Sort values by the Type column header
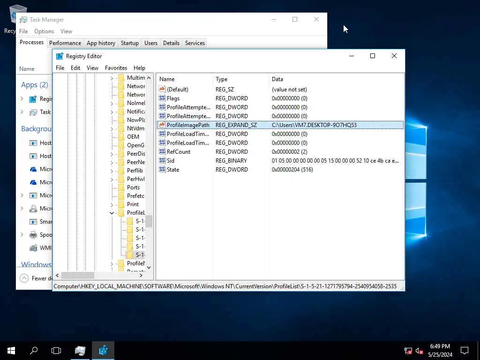Image resolution: width=480 pixels, height=360 pixels. pos(240,79)
